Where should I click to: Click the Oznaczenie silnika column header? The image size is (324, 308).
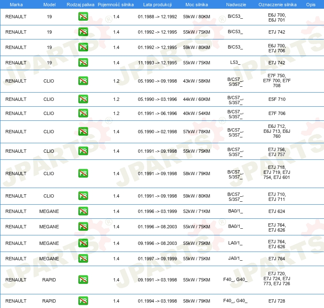click(277, 5)
